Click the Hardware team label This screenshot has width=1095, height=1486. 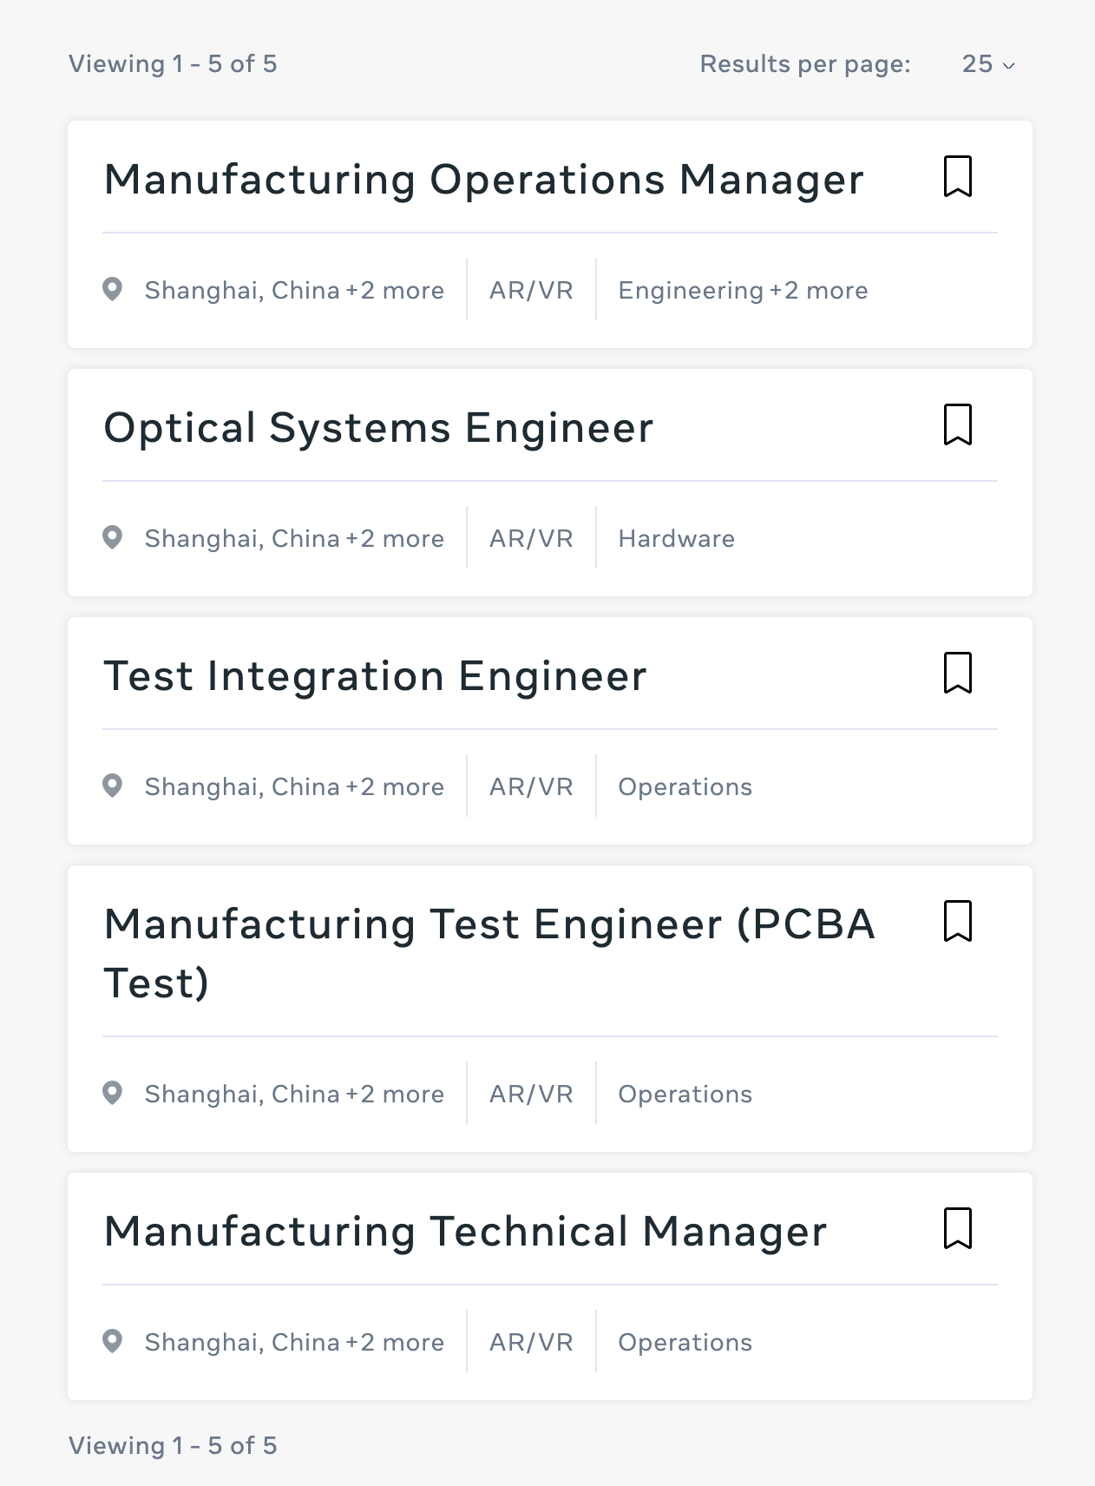676,539
